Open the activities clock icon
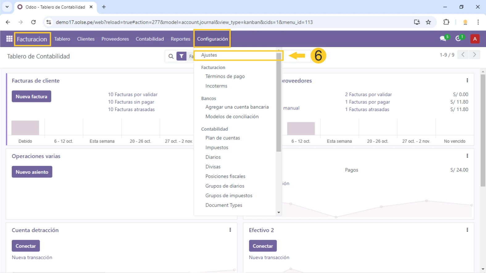The width and height of the screenshot is (486, 273). tap(459, 39)
